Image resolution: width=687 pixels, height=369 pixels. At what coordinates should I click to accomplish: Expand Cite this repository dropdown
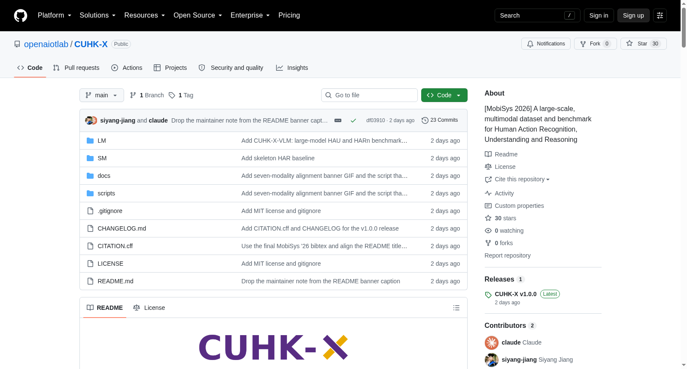click(x=522, y=179)
